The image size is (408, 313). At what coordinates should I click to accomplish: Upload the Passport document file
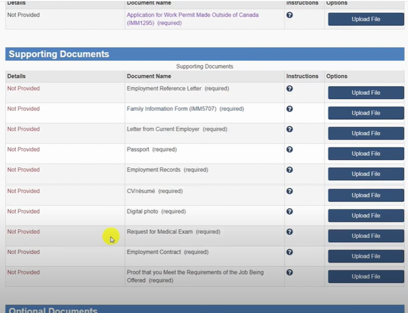coord(365,154)
